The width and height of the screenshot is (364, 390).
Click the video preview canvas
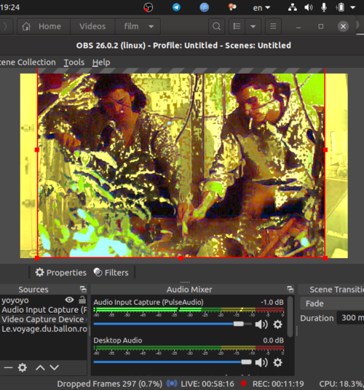click(x=184, y=165)
